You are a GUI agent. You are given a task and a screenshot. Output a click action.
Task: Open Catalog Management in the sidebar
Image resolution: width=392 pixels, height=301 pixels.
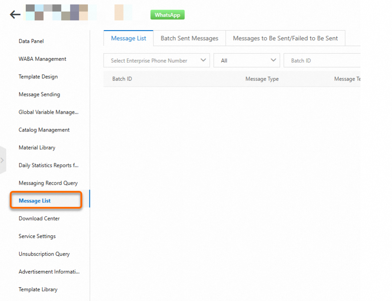(44, 130)
